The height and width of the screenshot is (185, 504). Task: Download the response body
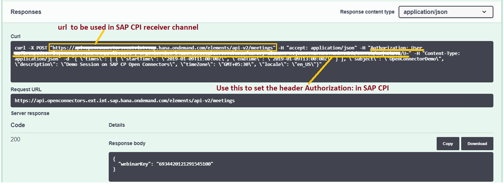(x=477, y=144)
